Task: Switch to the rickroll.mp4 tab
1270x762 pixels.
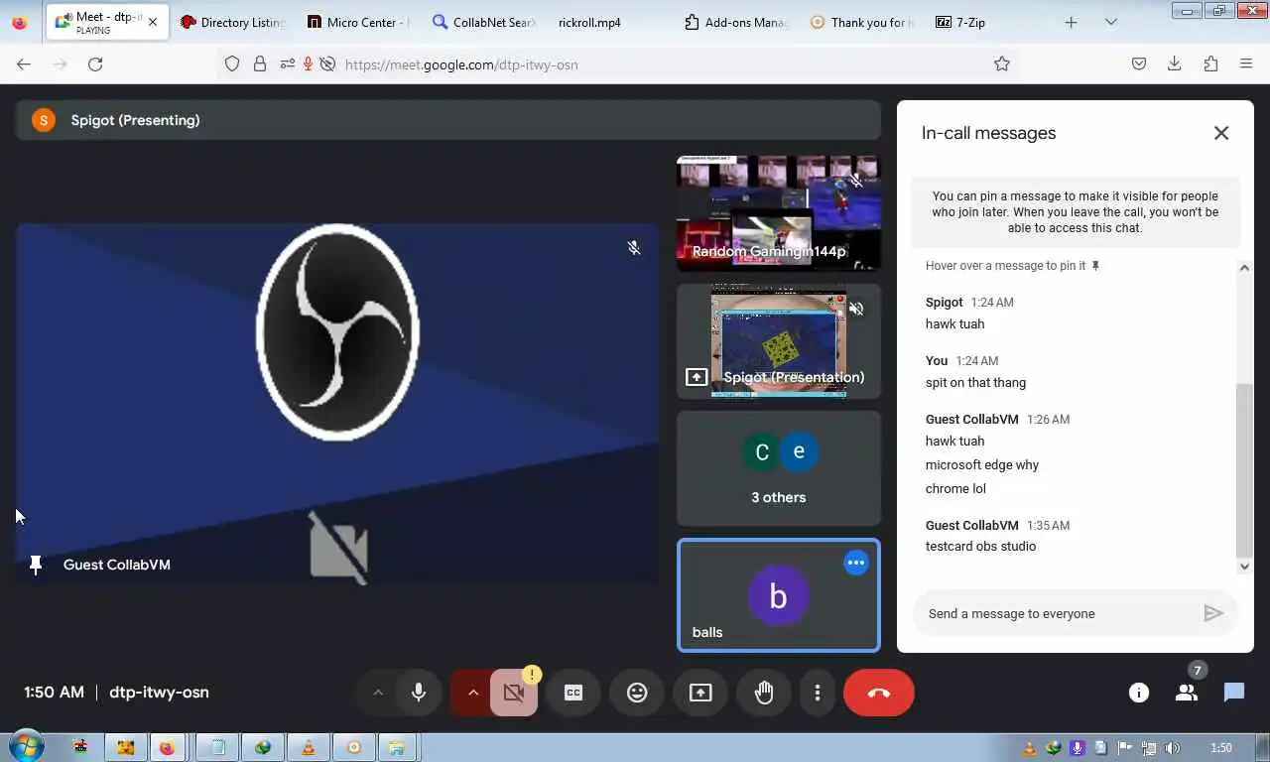Action: (x=609, y=22)
